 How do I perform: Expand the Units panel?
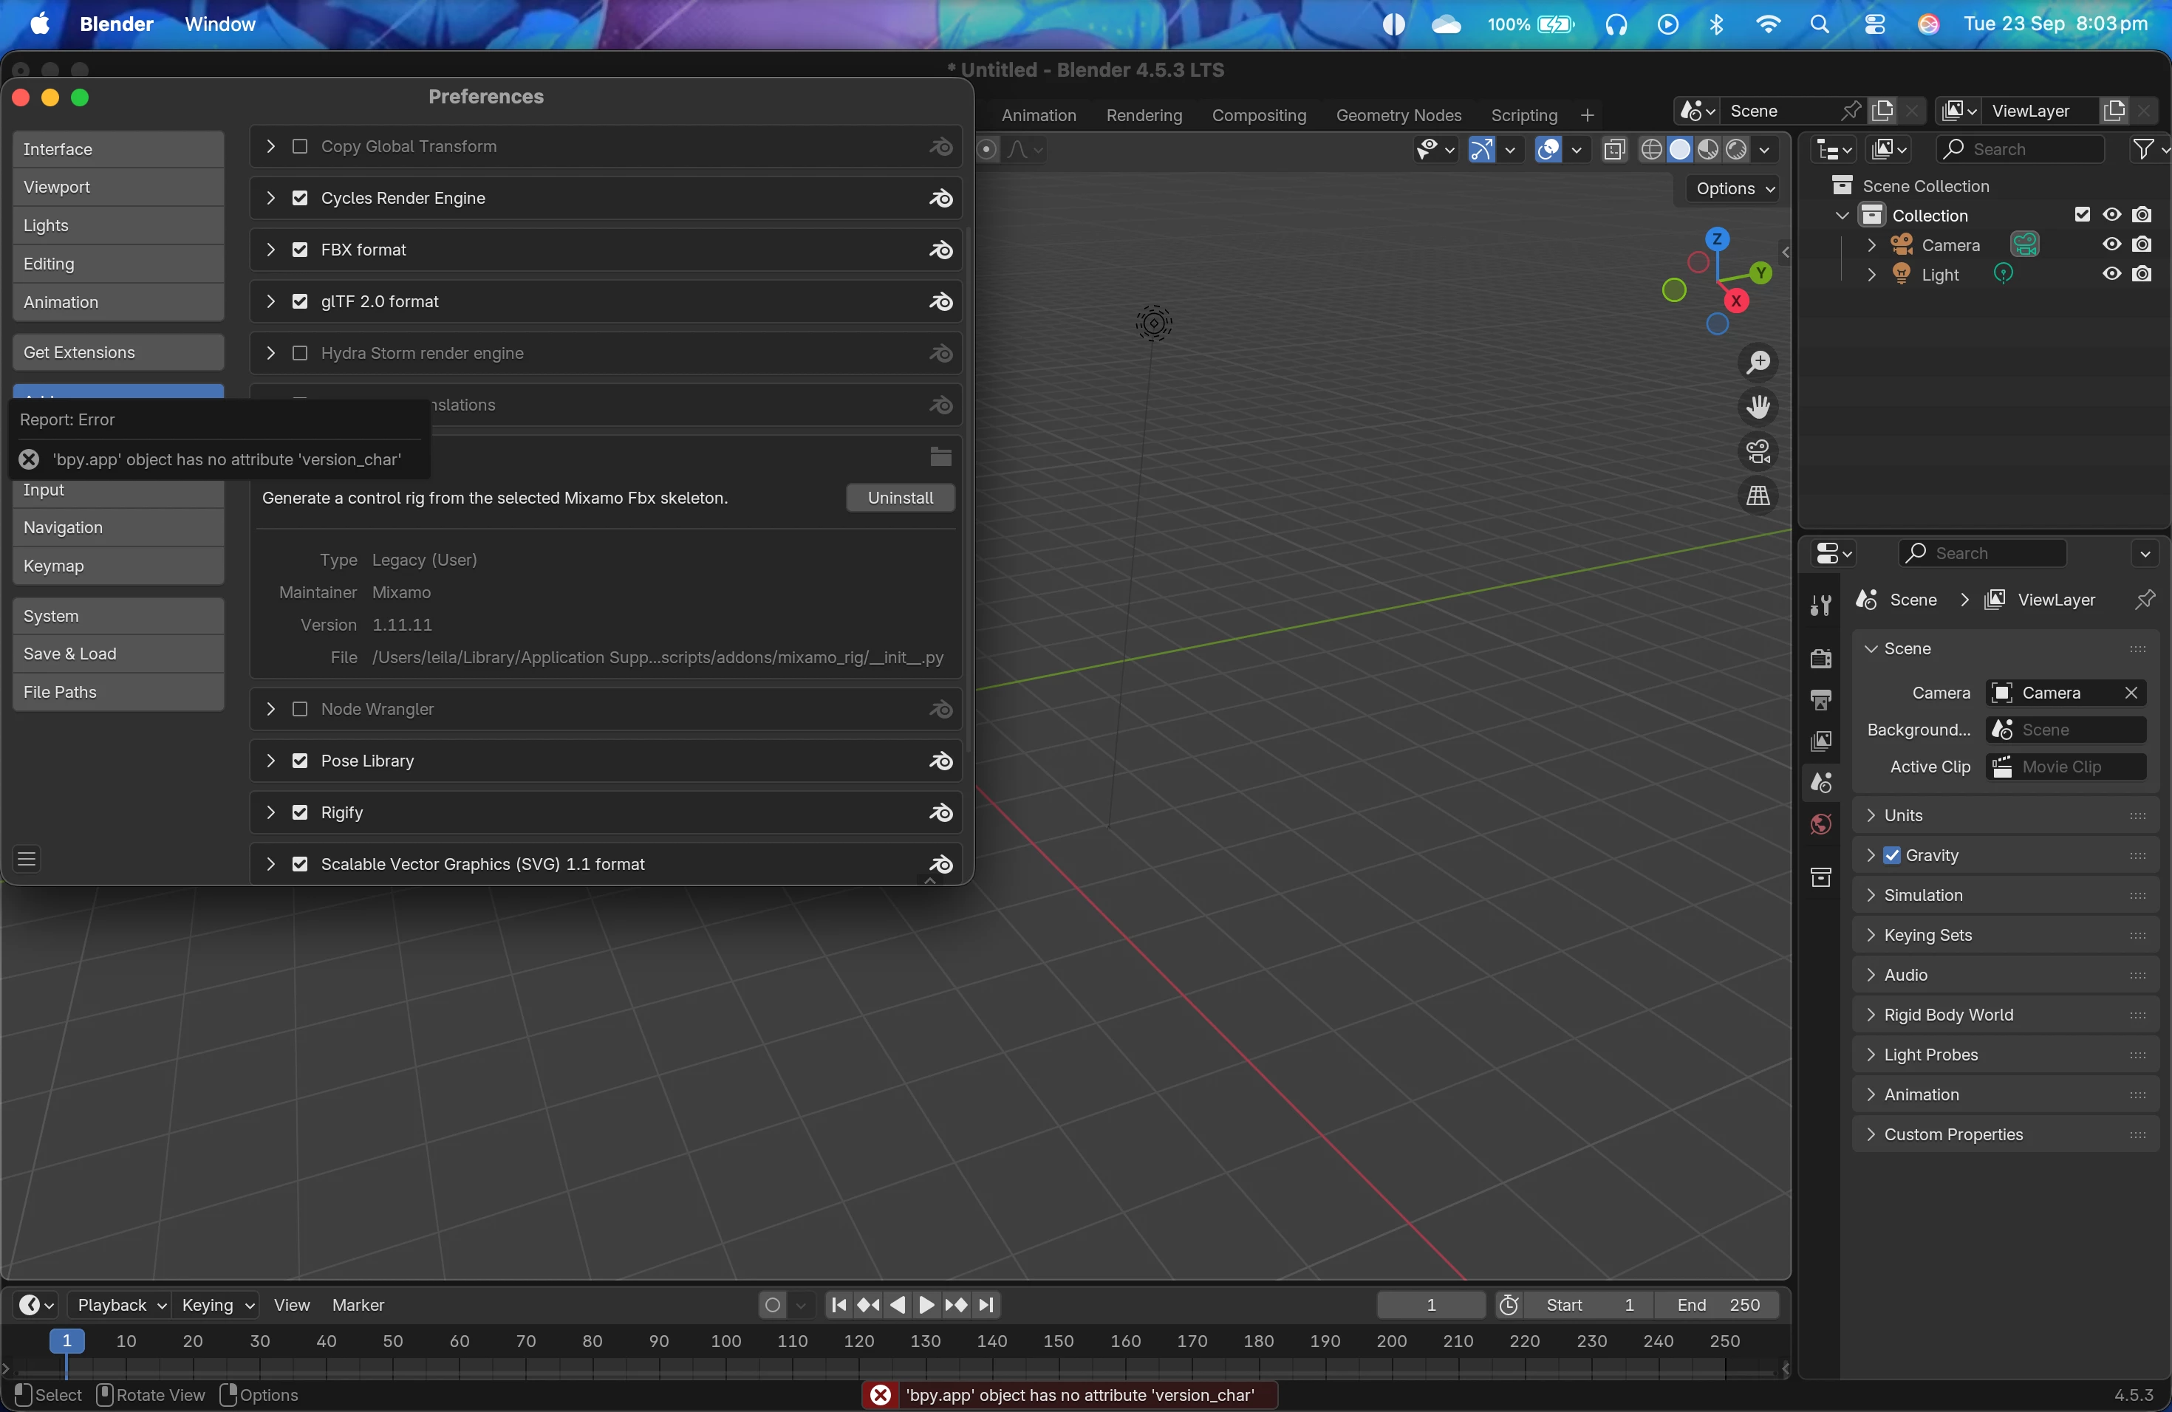tap(1903, 815)
